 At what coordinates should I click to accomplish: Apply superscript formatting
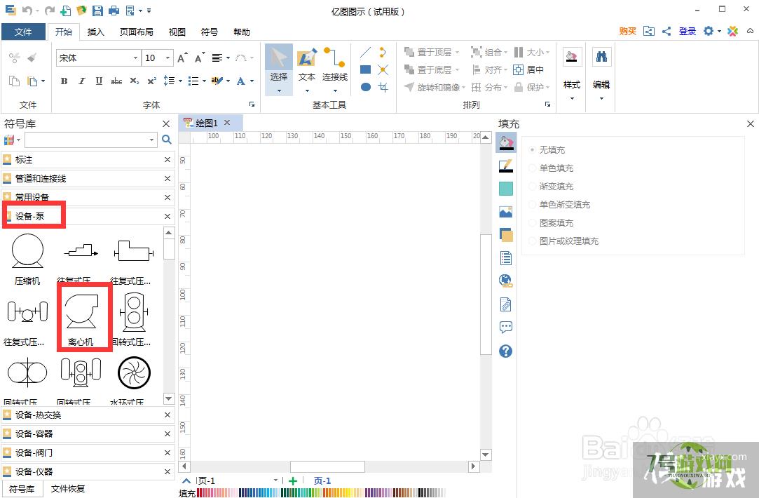[x=151, y=81]
